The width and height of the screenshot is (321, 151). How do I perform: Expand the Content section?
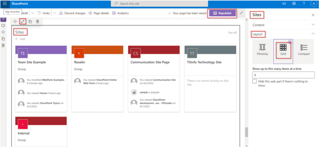coord(283,25)
